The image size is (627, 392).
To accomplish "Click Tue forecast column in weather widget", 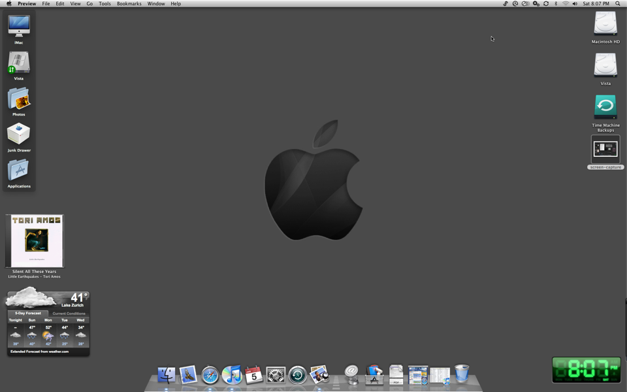I will click(x=65, y=332).
